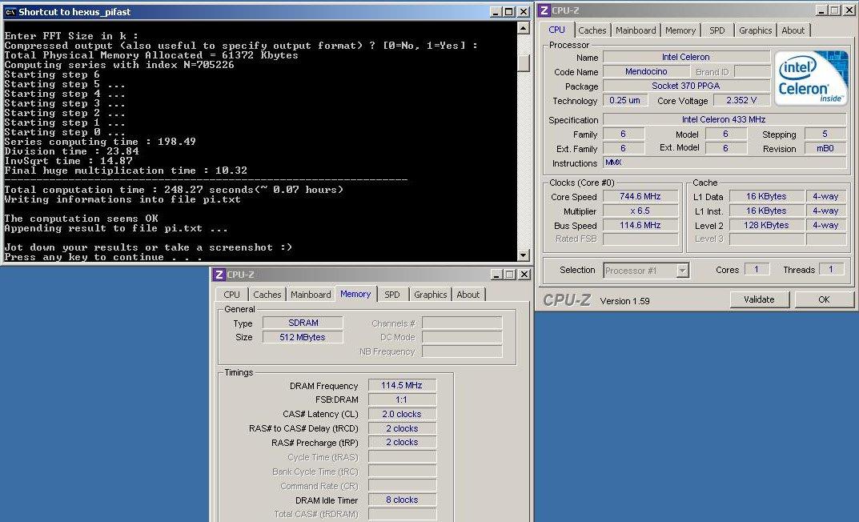Open Memory tab in the CPU window
859x522 pixels.
(x=680, y=30)
